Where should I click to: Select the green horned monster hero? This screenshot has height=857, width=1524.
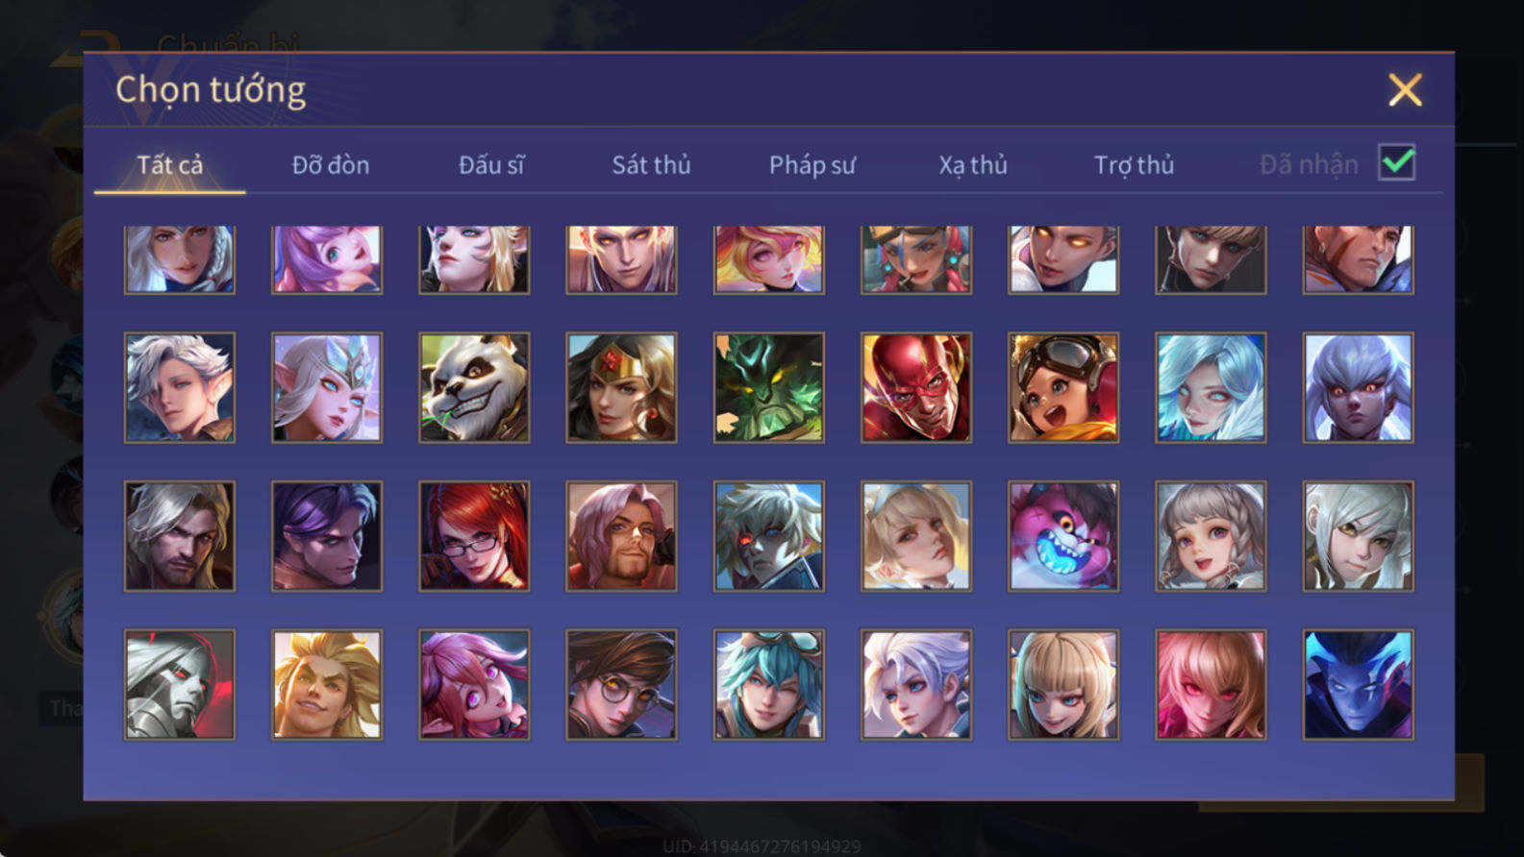click(x=768, y=387)
